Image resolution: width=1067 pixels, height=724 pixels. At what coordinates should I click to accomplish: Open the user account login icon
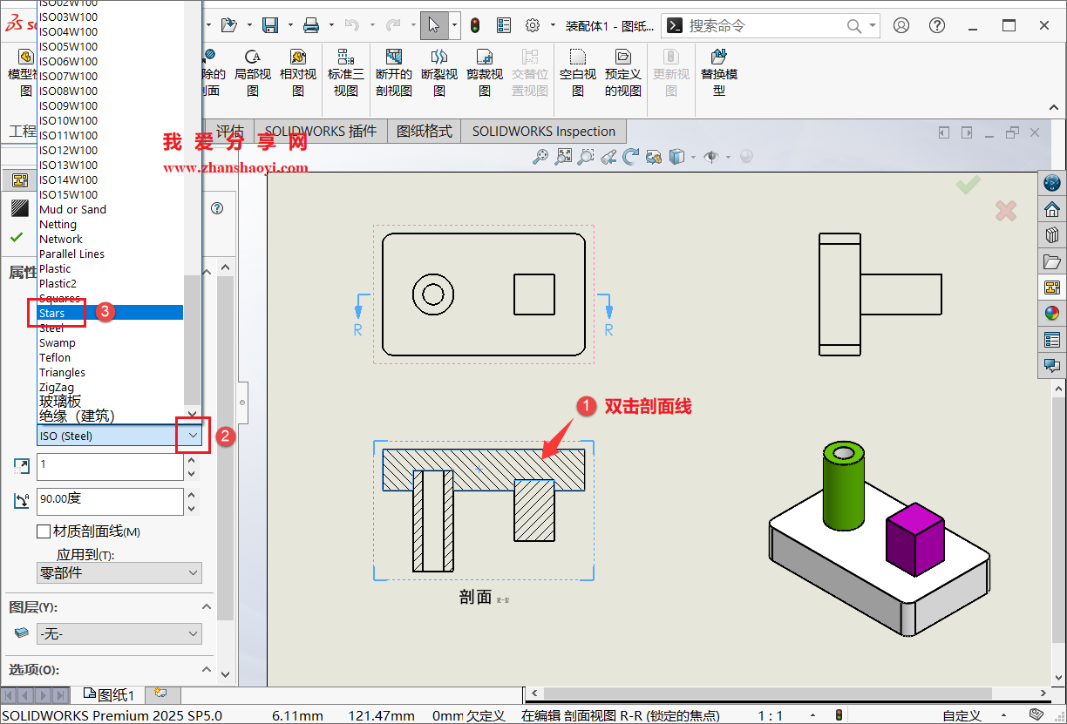(901, 25)
